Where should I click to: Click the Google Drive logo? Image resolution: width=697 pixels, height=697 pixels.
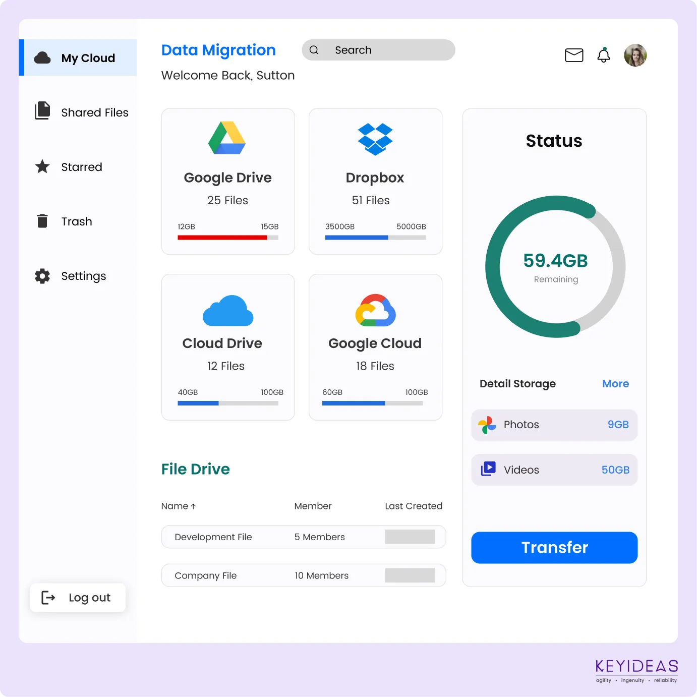tap(227, 138)
